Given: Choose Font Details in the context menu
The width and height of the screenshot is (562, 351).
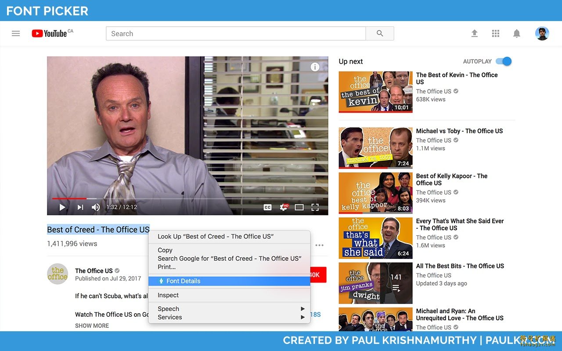Looking at the screenshot, I should click(229, 281).
